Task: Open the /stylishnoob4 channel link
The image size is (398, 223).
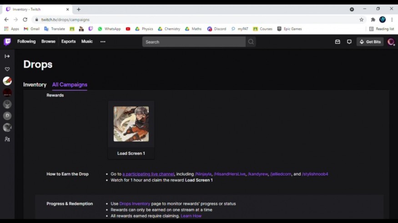Action: [315, 174]
